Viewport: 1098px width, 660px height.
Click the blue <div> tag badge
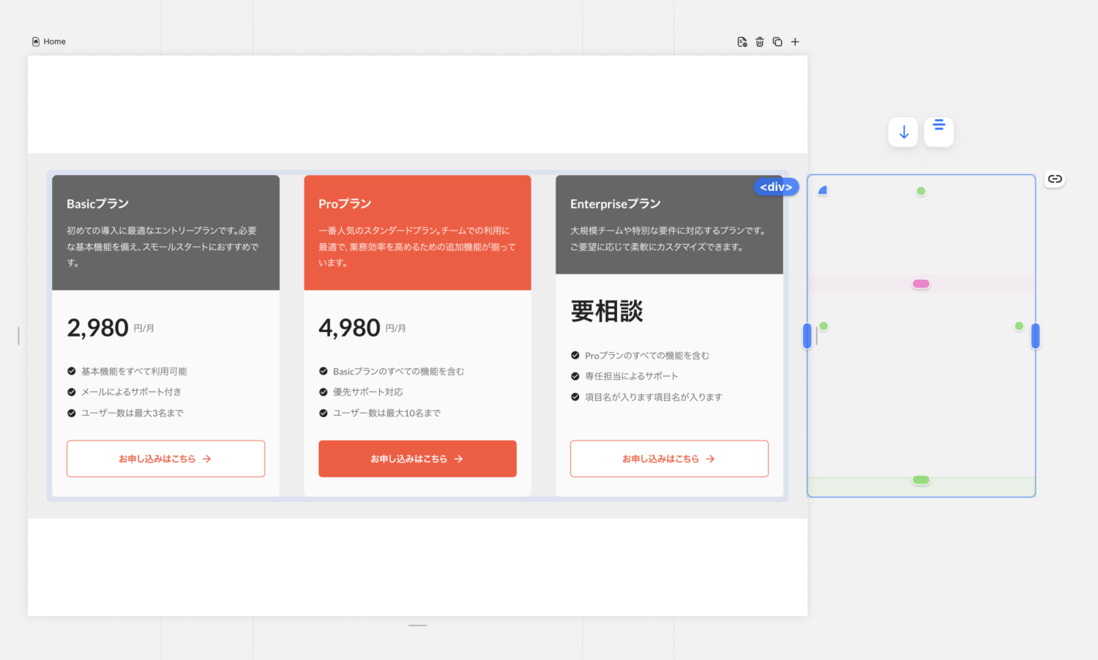tap(776, 187)
